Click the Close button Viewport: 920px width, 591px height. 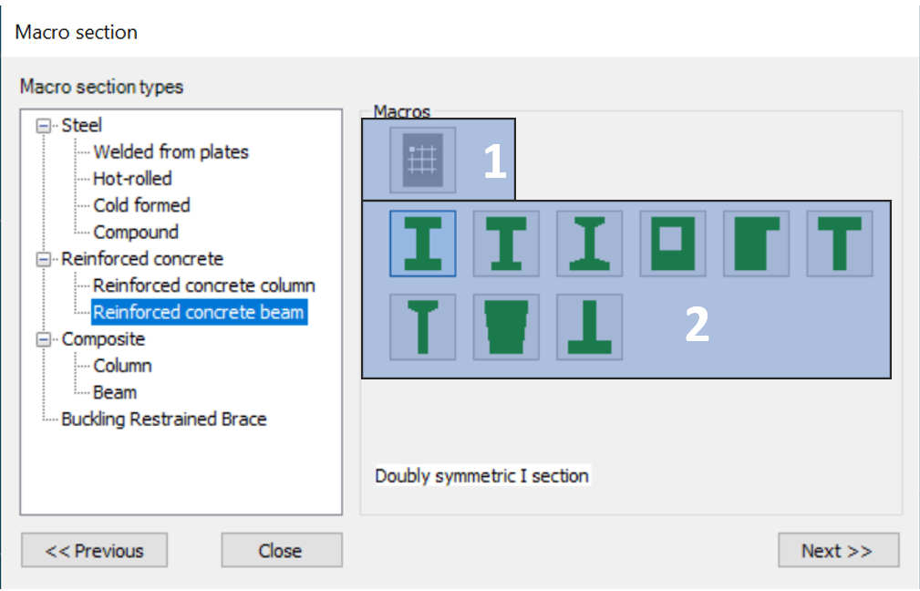tap(282, 551)
